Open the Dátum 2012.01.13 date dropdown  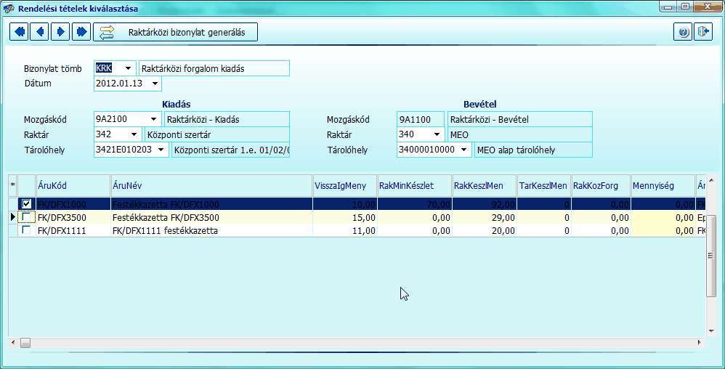point(155,84)
